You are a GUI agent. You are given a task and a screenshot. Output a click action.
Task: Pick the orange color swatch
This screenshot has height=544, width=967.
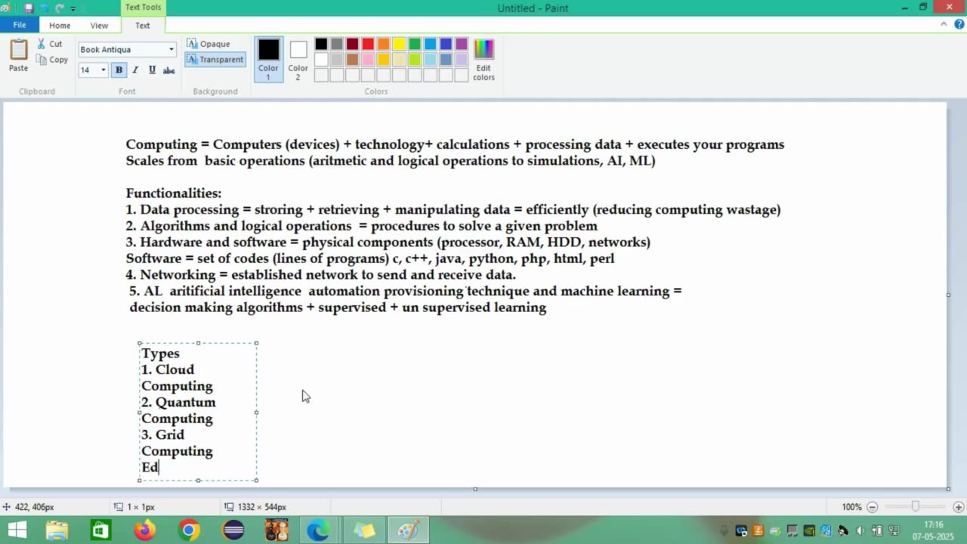[384, 44]
